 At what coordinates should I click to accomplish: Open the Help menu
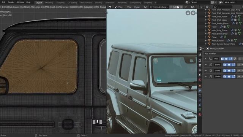tap(28, 2)
